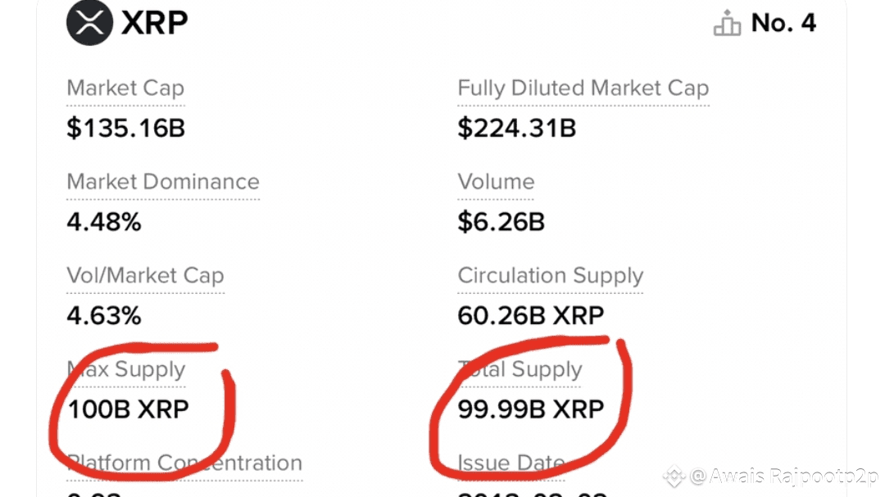Image resolution: width=885 pixels, height=497 pixels.
Task: Click the Fully Diluted Market Cap label
Action: [x=583, y=88]
